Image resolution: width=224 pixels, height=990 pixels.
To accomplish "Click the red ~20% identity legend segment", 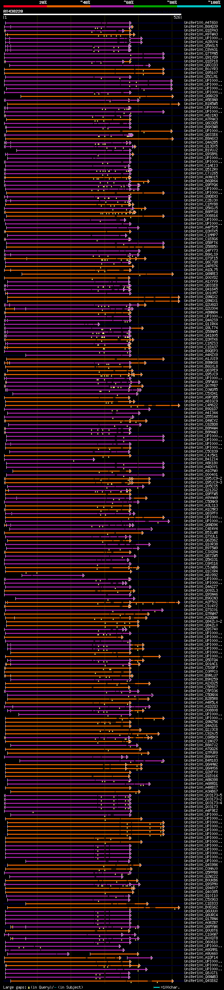I will [25, 6].
